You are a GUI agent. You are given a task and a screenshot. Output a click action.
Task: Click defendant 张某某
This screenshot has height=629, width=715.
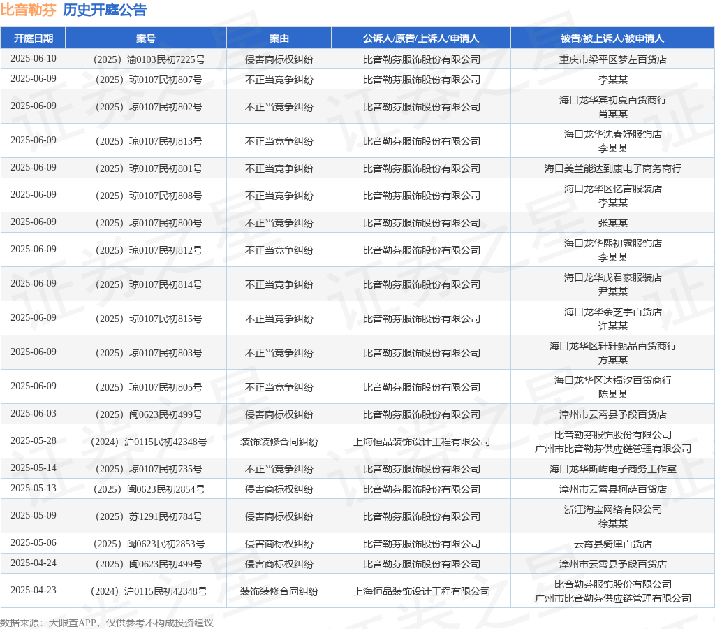point(613,223)
